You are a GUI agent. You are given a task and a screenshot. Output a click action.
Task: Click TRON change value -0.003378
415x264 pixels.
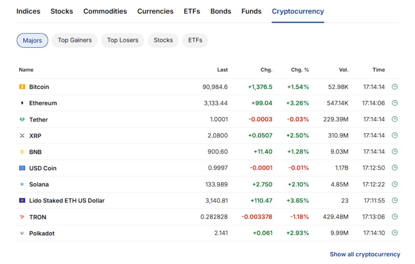[257, 217]
